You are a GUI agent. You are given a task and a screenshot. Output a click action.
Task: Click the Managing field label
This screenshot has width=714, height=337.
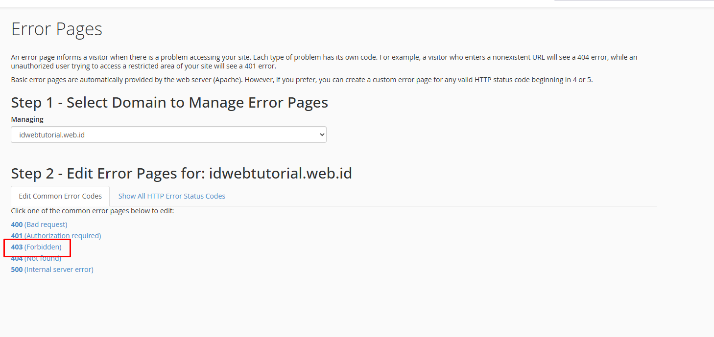click(x=27, y=119)
